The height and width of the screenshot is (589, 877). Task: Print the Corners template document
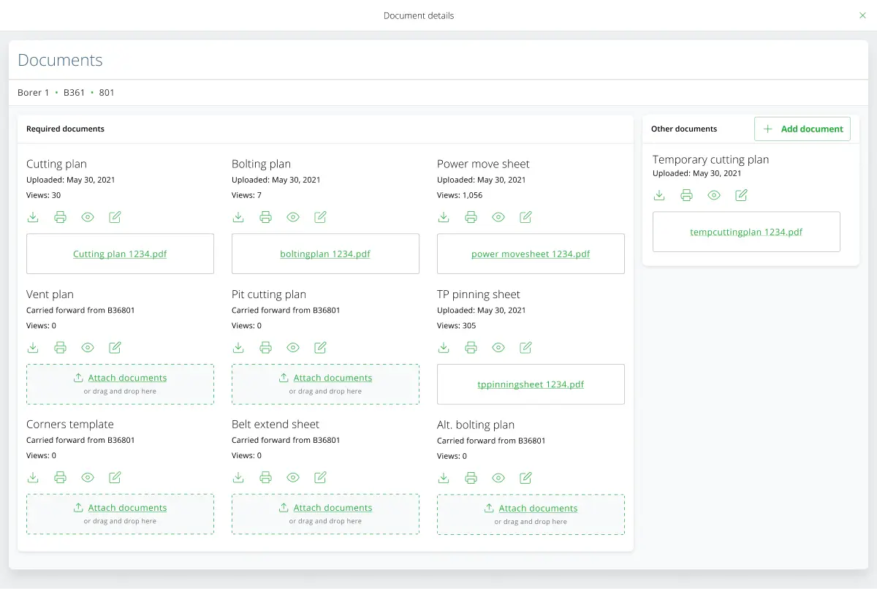coord(61,478)
